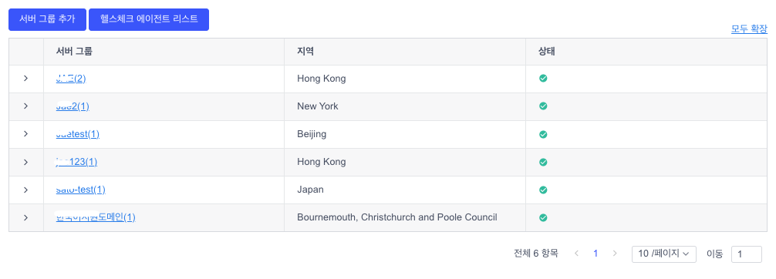Open the 도메인(1) server group link
The image size is (776, 279).
(x=96, y=217)
